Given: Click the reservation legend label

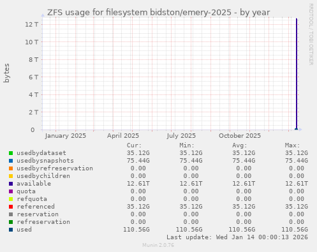Looking at the screenshot, I should click(38, 214).
